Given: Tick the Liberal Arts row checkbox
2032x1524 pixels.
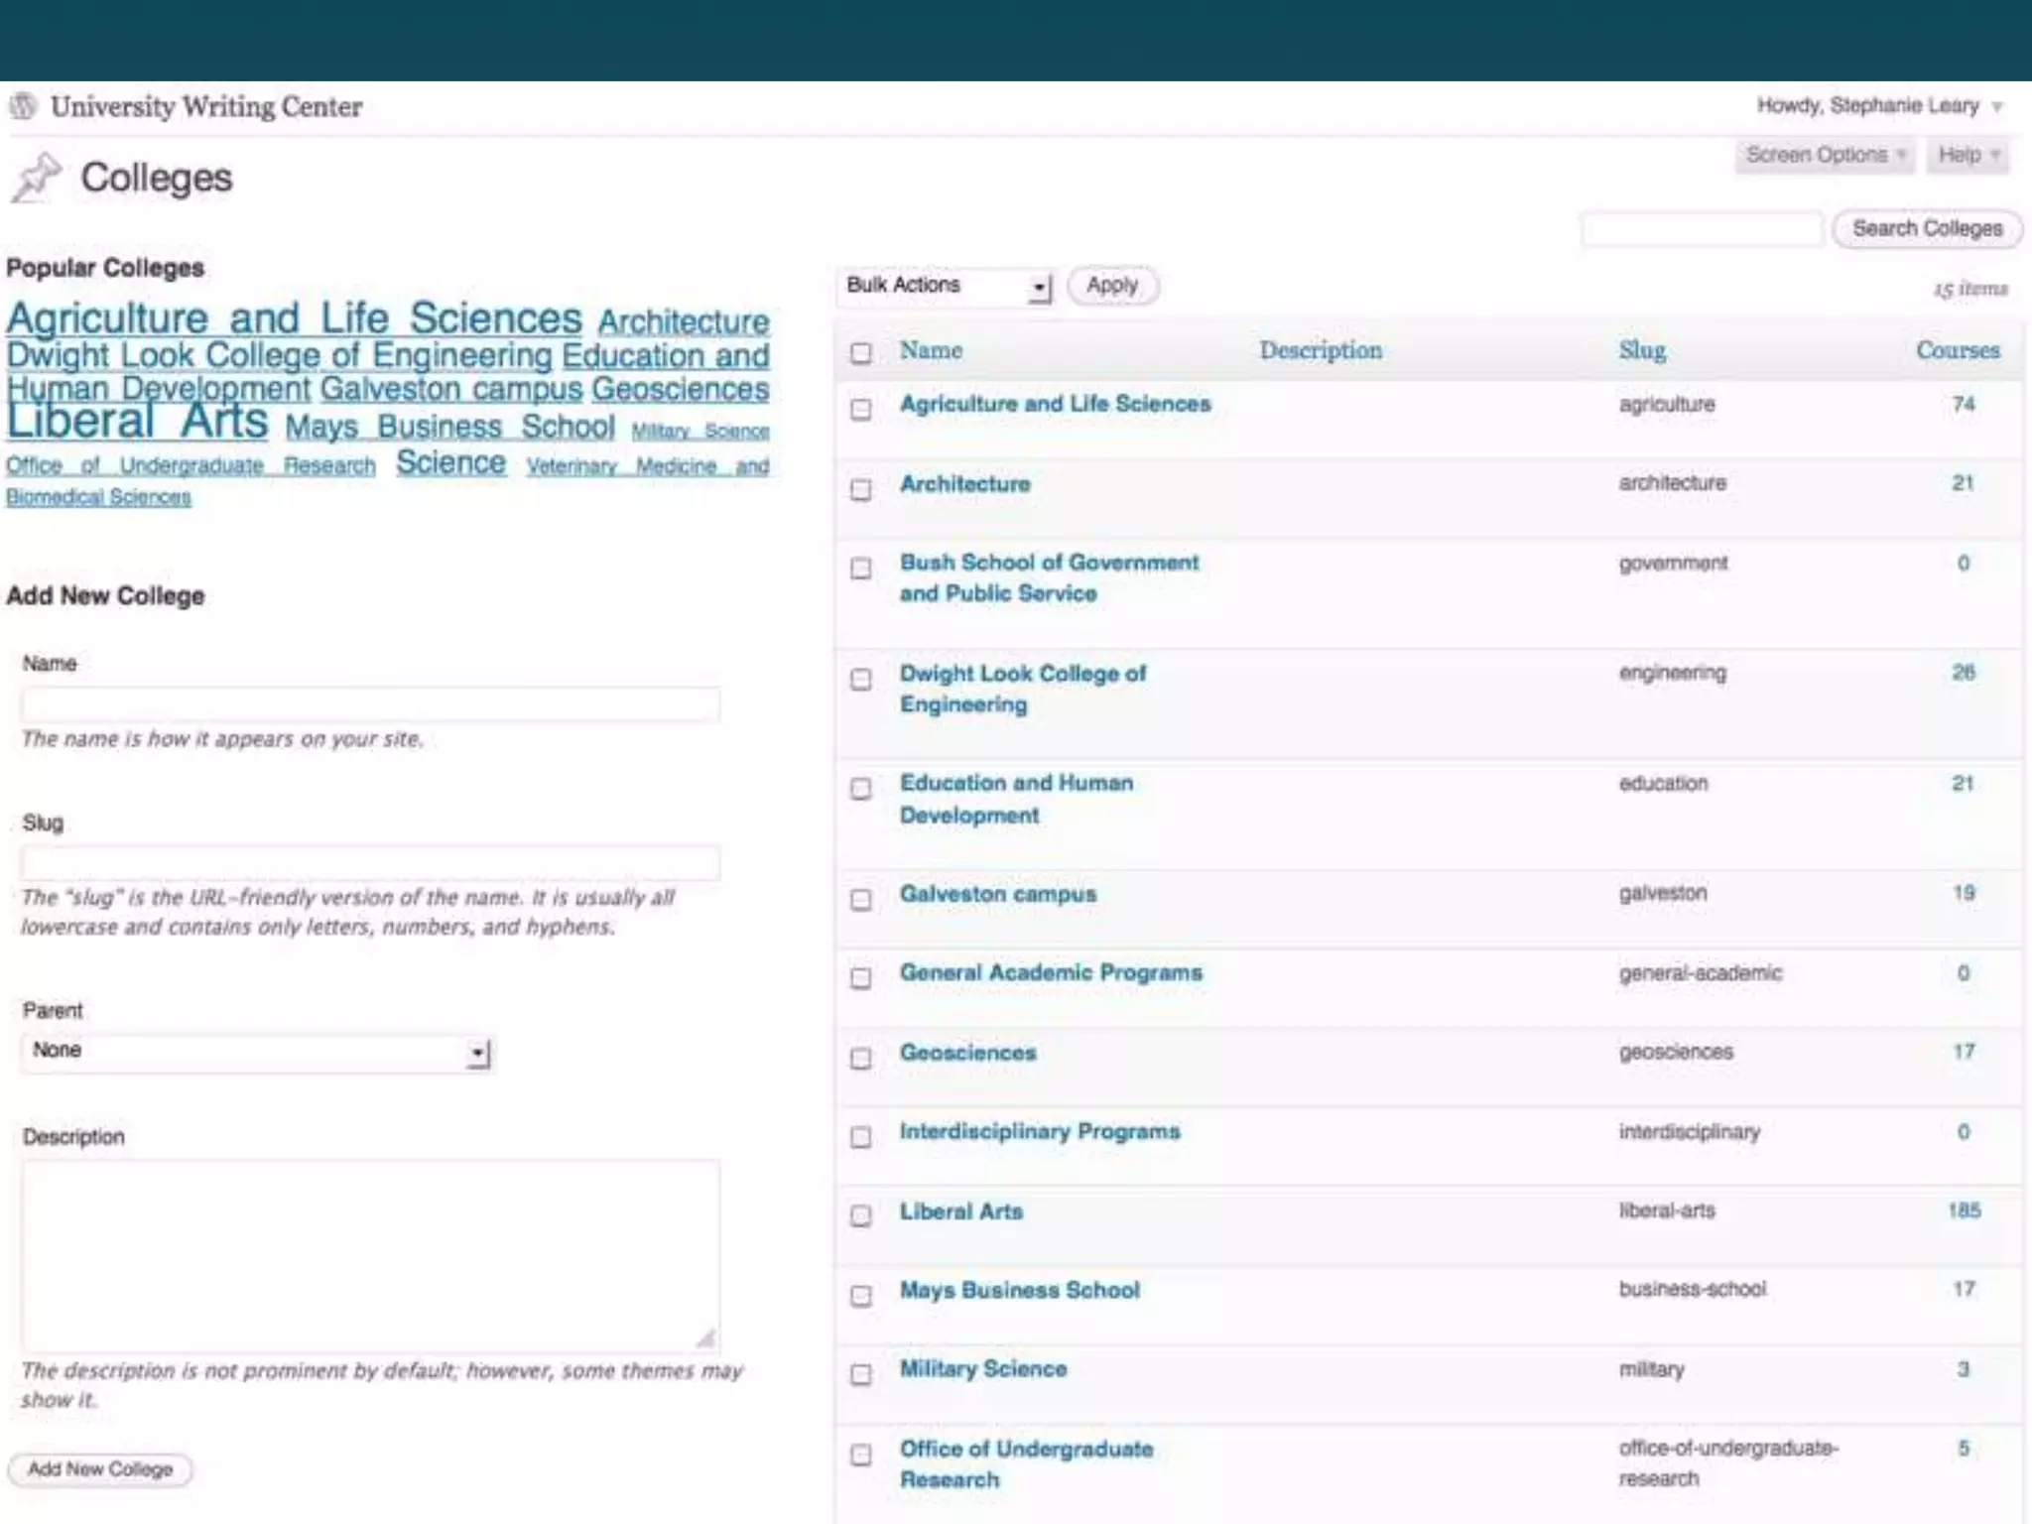Looking at the screenshot, I should pyautogui.click(x=861, y=1215).
